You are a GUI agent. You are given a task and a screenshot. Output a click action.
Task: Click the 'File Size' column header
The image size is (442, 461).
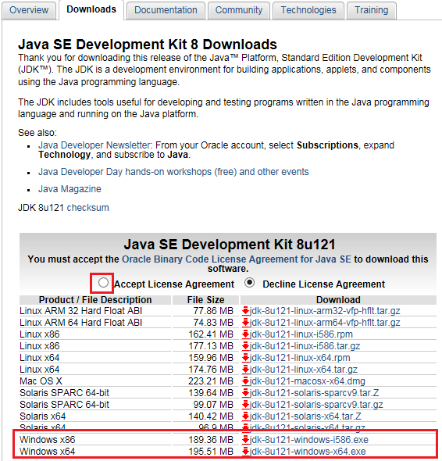pyautogui.click(x=205, y=300)
